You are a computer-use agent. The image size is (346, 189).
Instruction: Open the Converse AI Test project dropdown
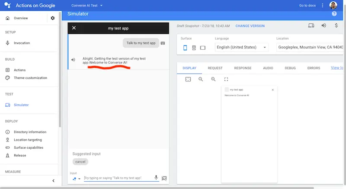[87, 5]
